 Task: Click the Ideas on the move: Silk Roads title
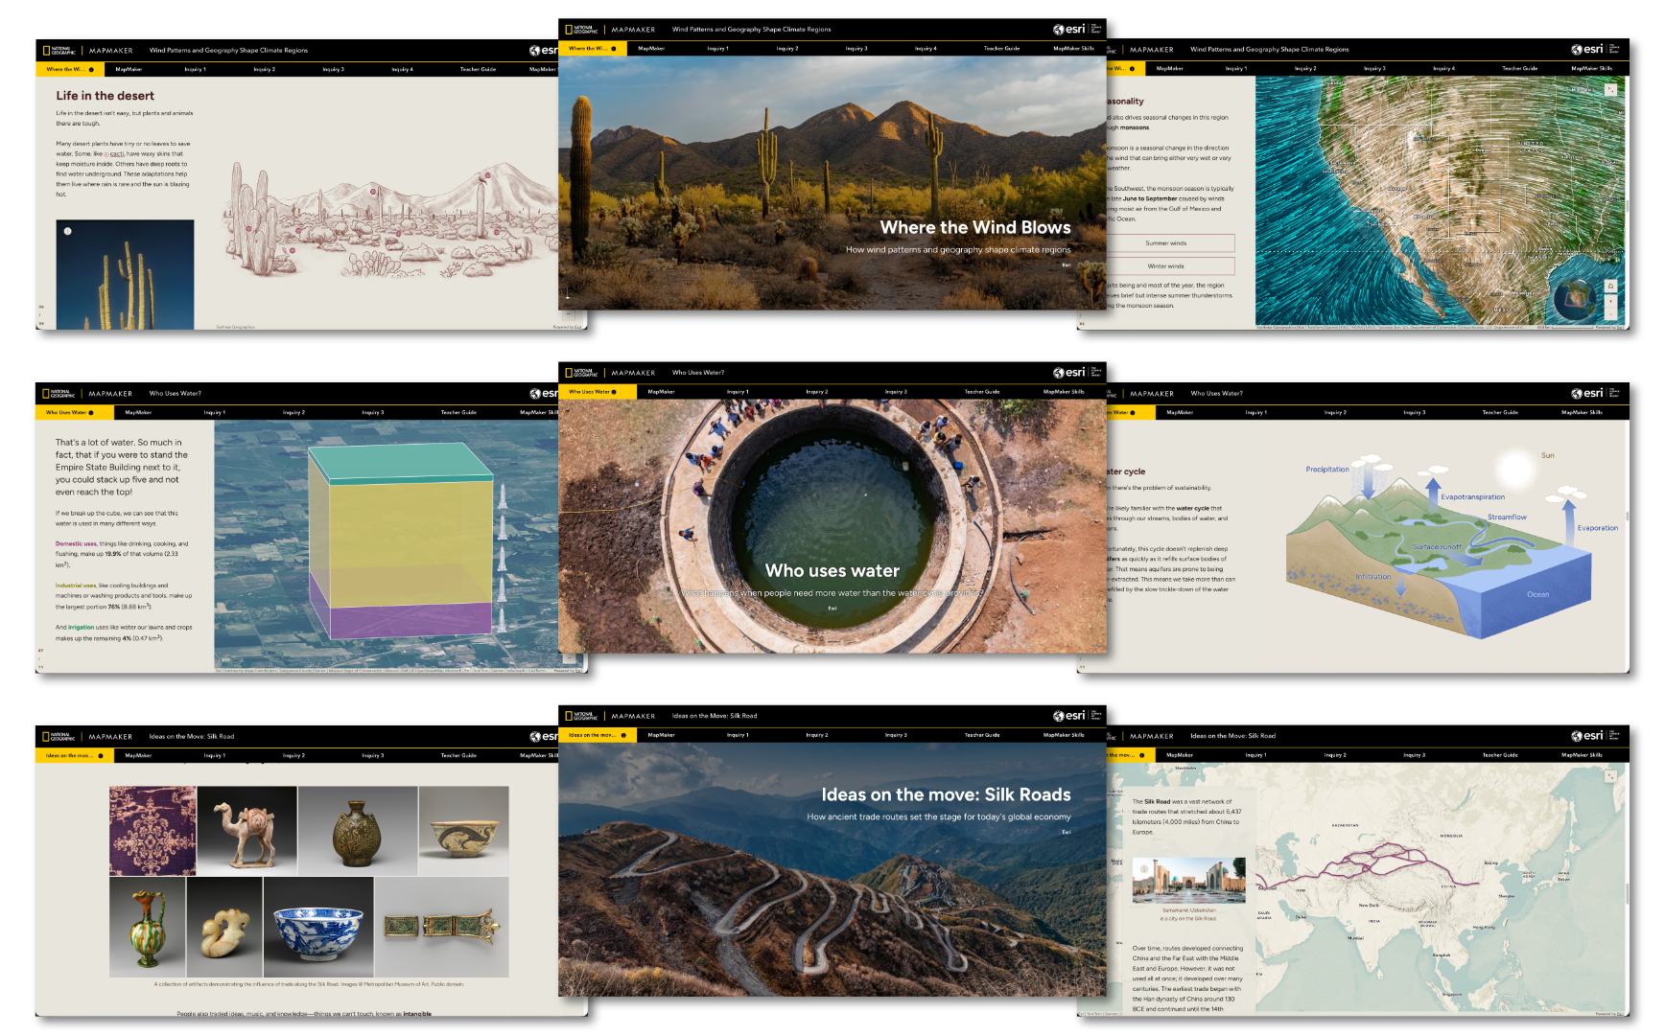pyautogui.click(x=946, y=794)
